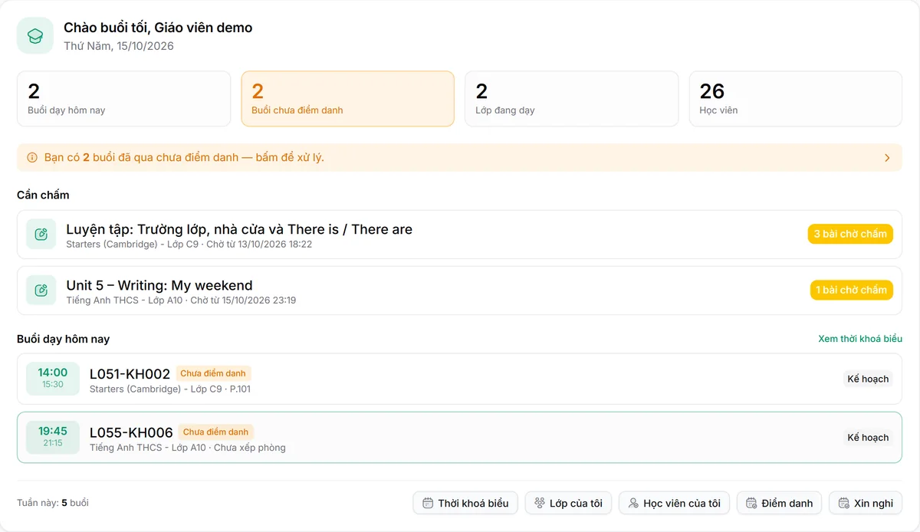Click the 14:00 time block
The width and height of the screenshot is (920, 532).
click(53, 379)
